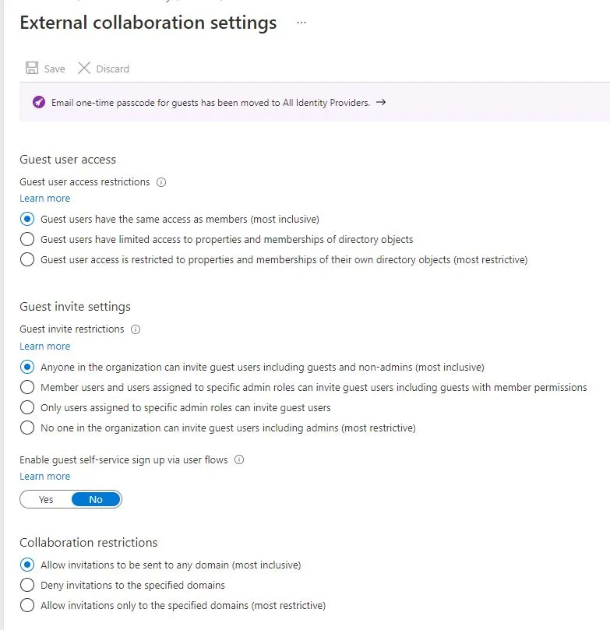Image resolution: width=610 pixels, height=630 pixels.
Task: Click info icon beside Guest user access restrictions
Action: tap(162, 182)
